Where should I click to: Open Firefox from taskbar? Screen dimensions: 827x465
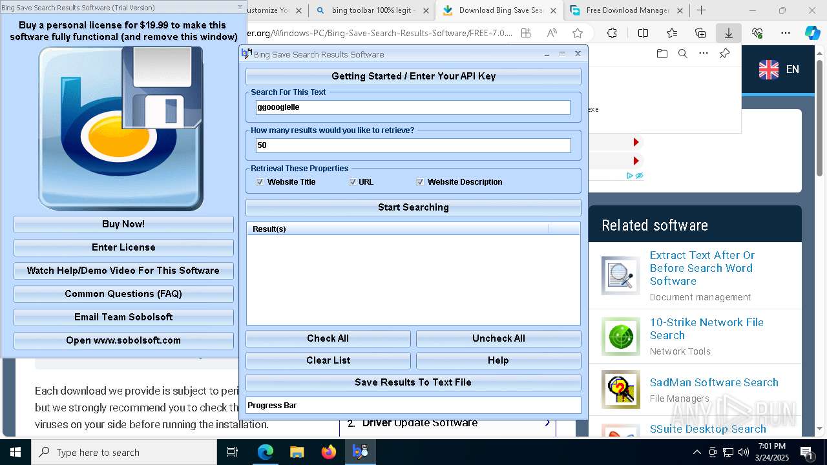pyautogui.click(x=329, y=452)
